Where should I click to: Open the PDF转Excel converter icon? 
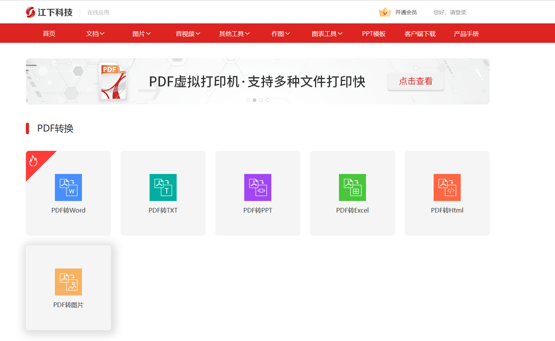(x=352, y=187)
